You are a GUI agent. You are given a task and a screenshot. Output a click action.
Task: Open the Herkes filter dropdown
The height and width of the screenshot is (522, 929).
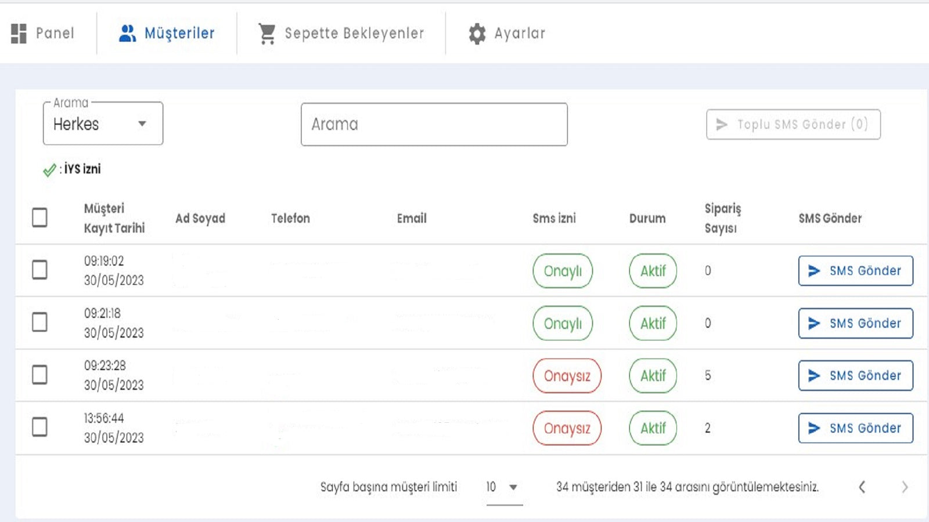tap(103, 124)
